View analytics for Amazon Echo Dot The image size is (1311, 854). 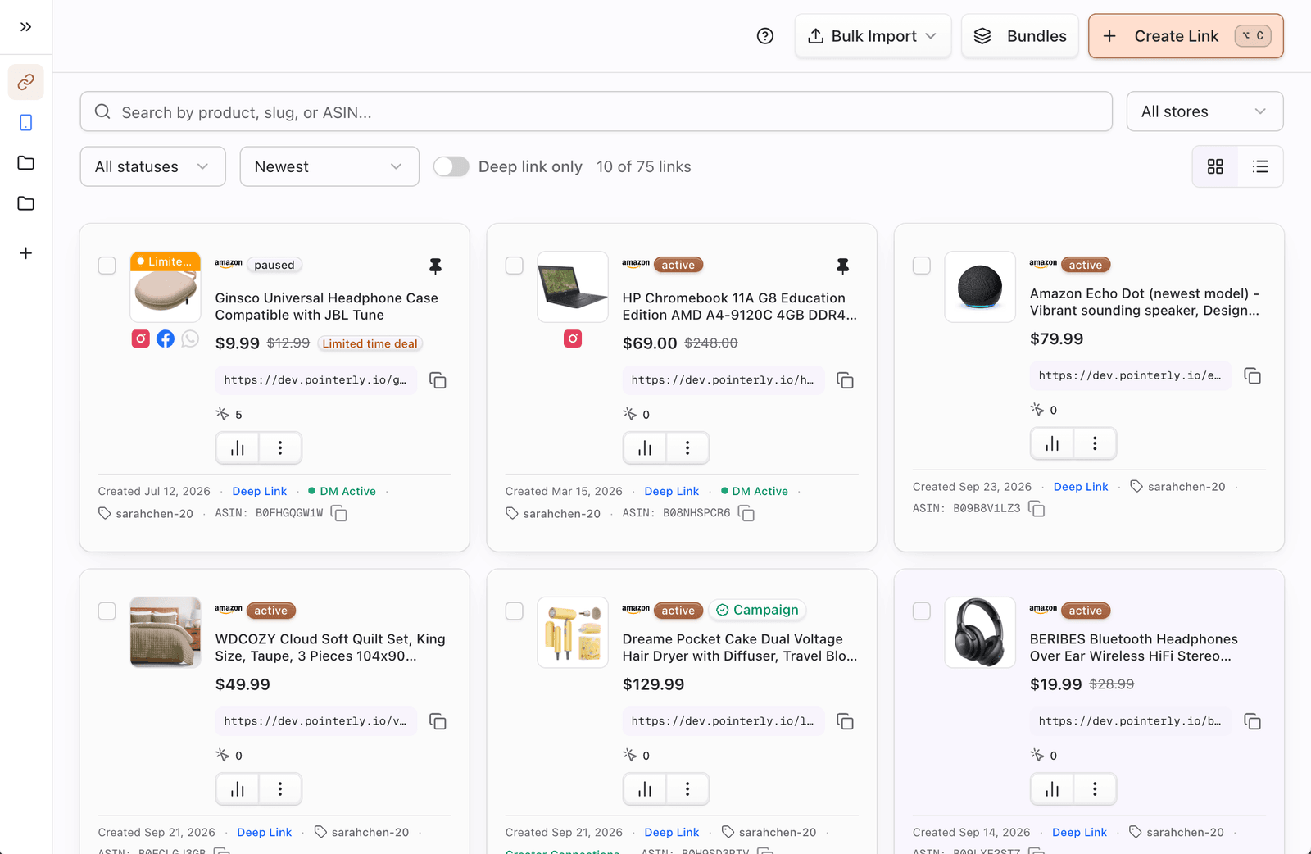click(1052, 443)
